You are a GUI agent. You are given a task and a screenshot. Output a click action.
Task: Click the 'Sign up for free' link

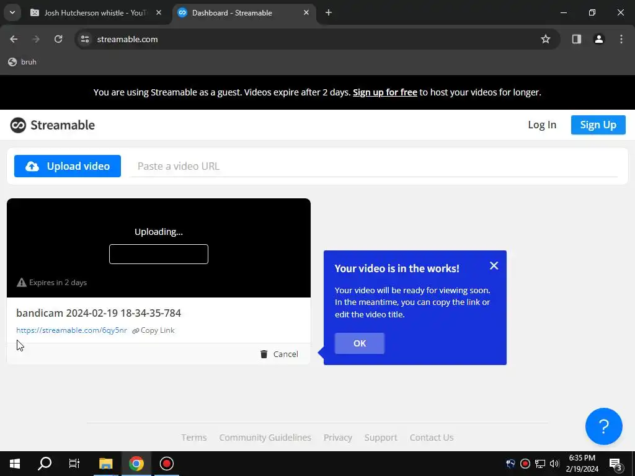384,92
